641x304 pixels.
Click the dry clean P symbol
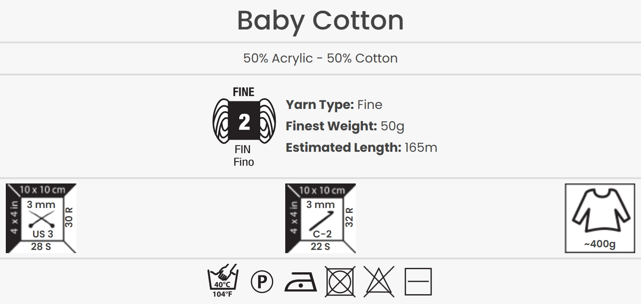262,282
